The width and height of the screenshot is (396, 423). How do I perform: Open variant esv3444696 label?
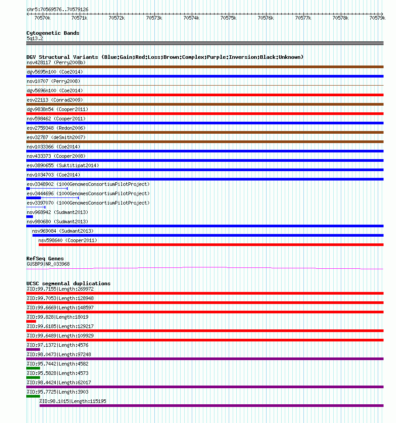88,193
